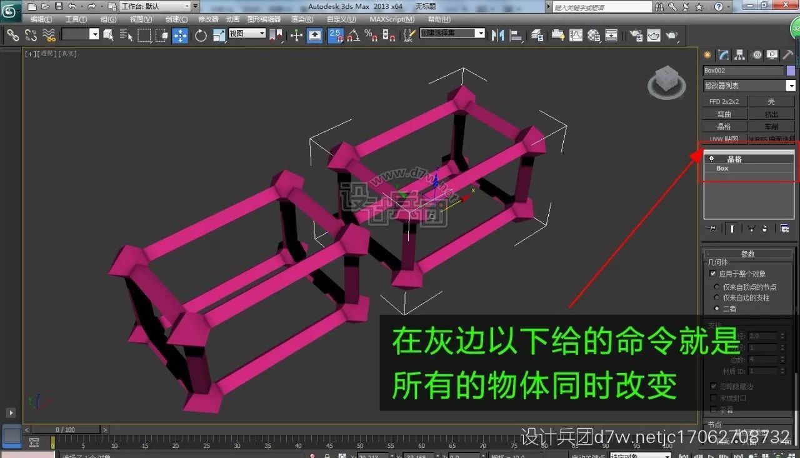Click the FFD 2x2x2 modifier button

724,101
